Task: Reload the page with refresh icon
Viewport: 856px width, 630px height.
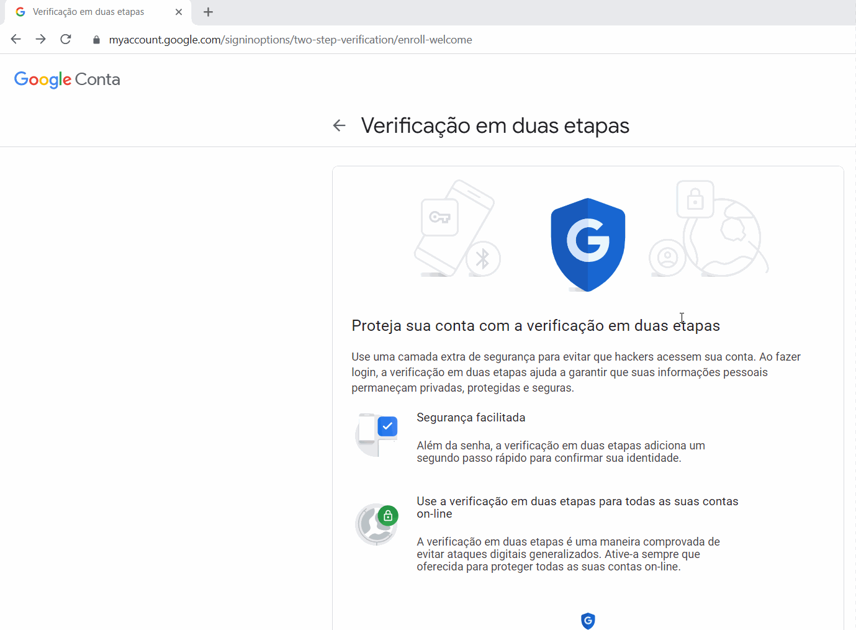Action: pyautogui.click(x=66, y=39)
